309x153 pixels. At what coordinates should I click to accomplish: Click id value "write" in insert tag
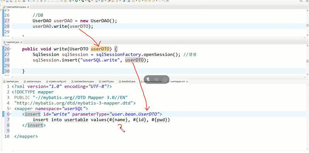pyautogui.click(x=61, y=114)
